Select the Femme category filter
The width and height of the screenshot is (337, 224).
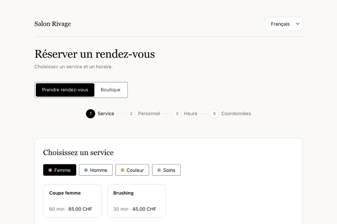60,170
